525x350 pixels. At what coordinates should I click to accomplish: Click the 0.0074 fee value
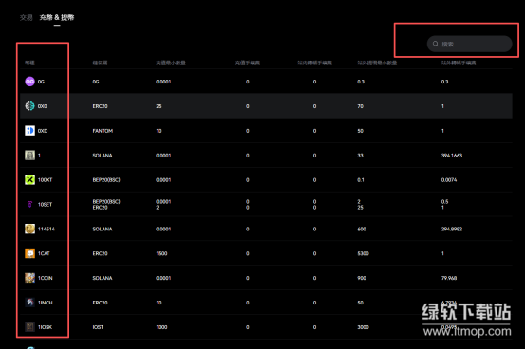449,180
